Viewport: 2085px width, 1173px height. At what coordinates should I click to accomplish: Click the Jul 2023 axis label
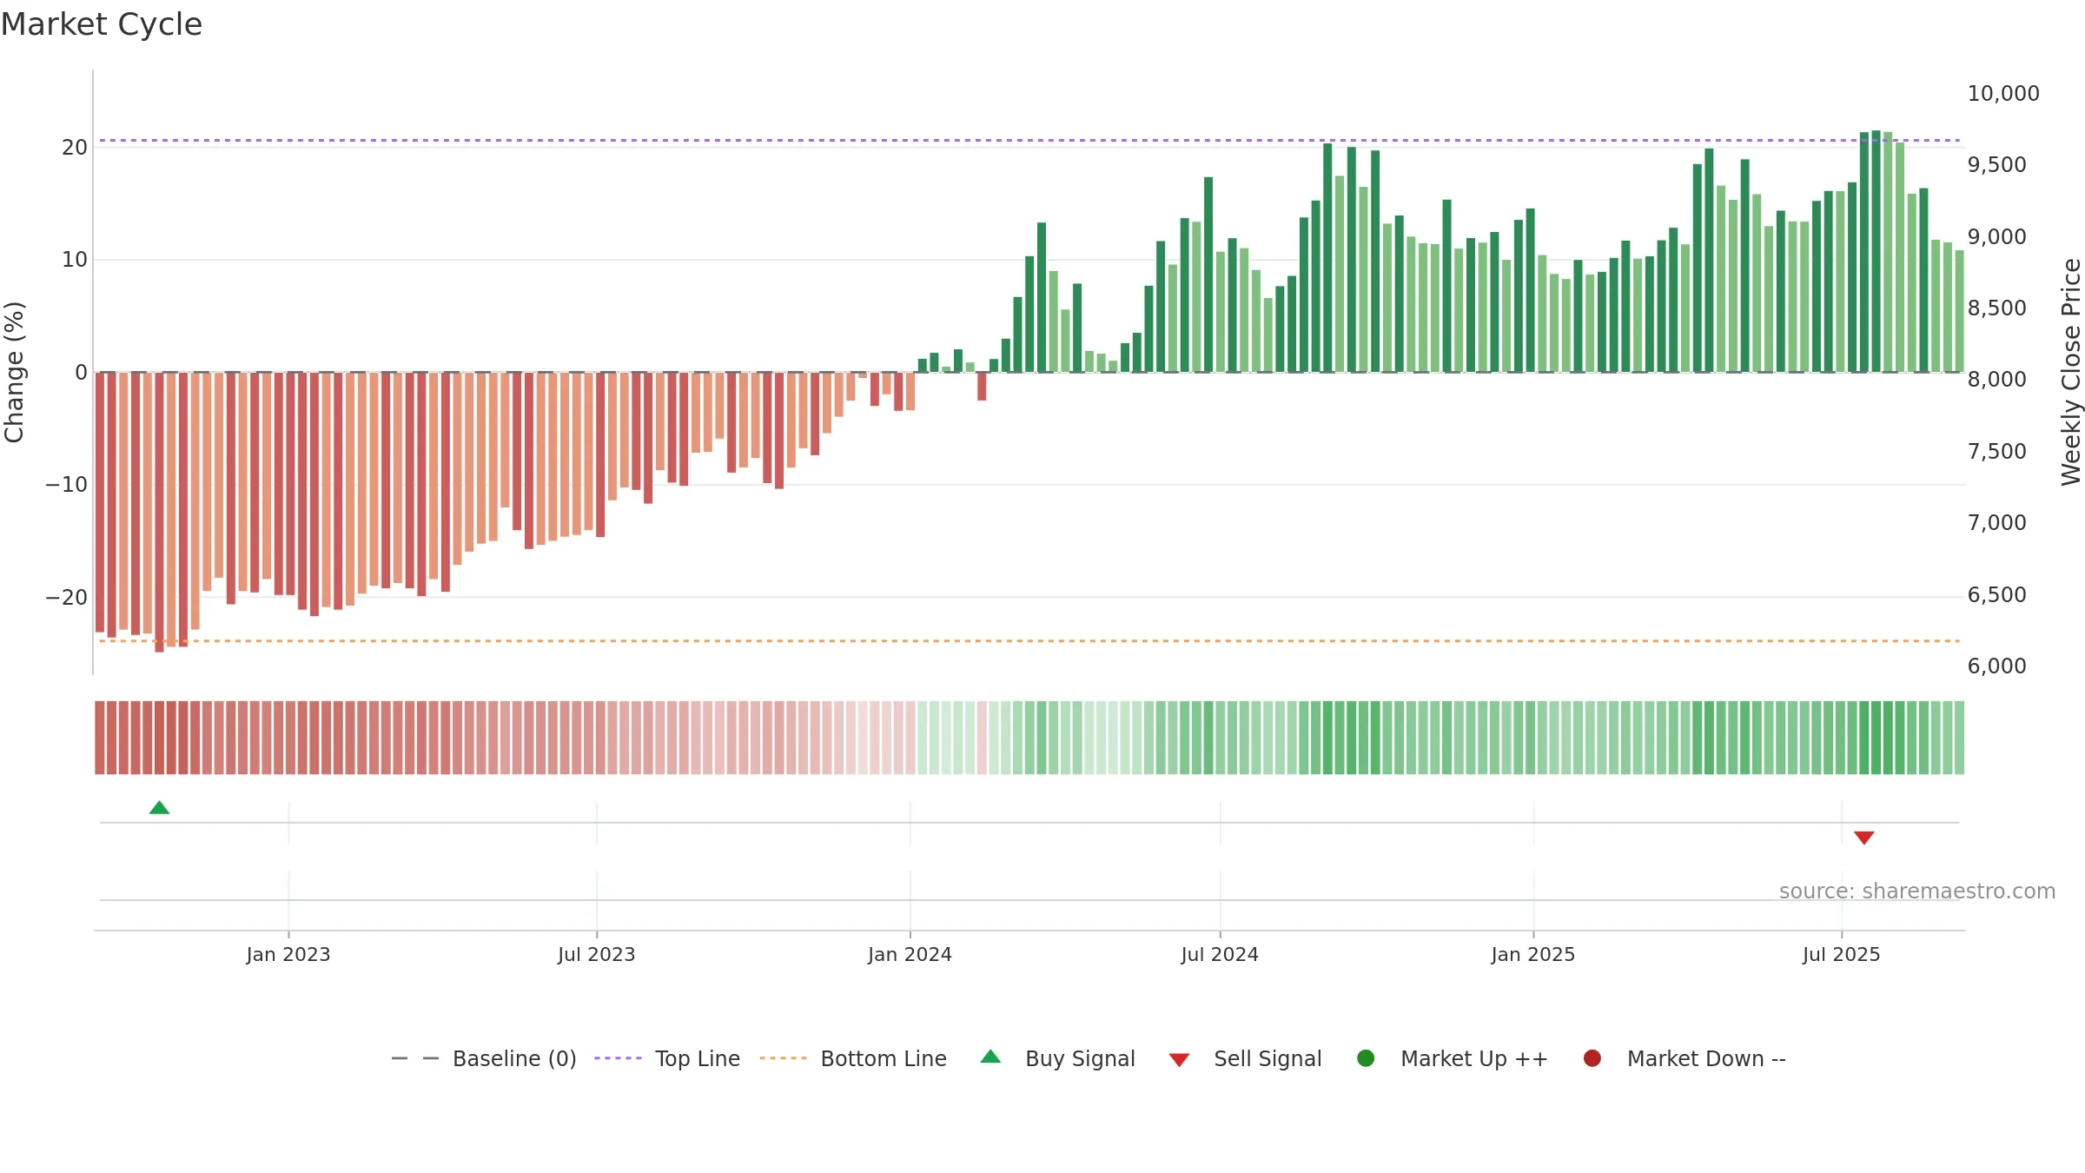pos(597,954)
